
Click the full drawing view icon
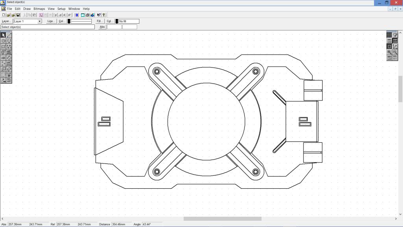[389, 47]
